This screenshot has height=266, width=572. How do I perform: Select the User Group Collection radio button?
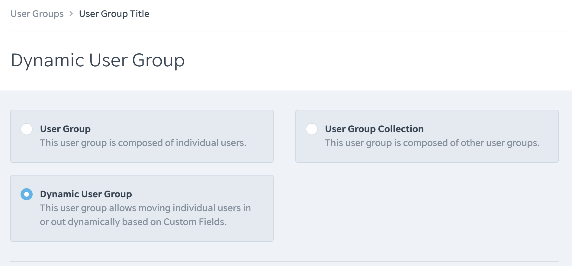(x=312, y=129)
